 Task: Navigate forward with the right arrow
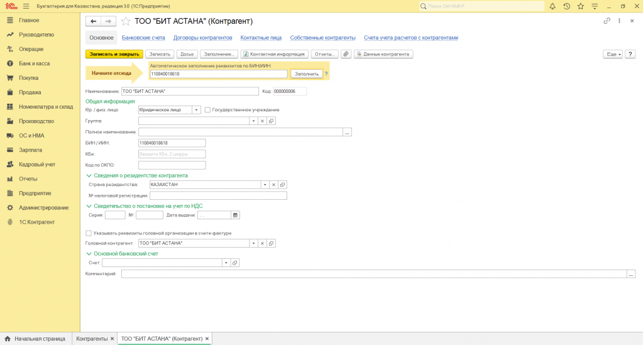point(108,21)
